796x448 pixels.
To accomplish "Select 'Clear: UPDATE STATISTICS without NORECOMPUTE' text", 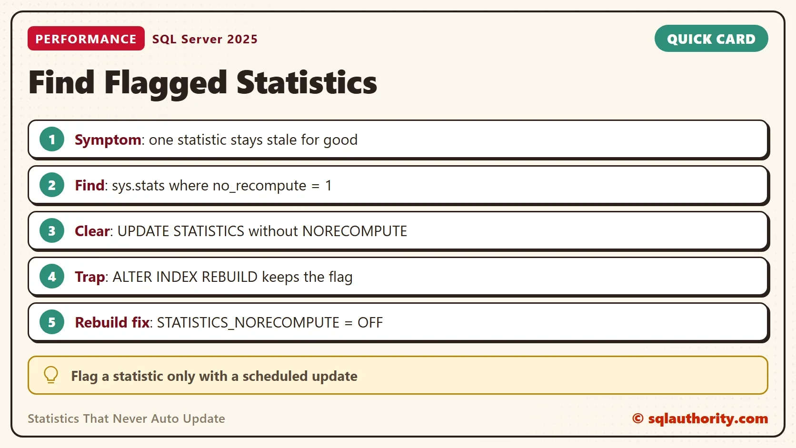I will [241, 231].
